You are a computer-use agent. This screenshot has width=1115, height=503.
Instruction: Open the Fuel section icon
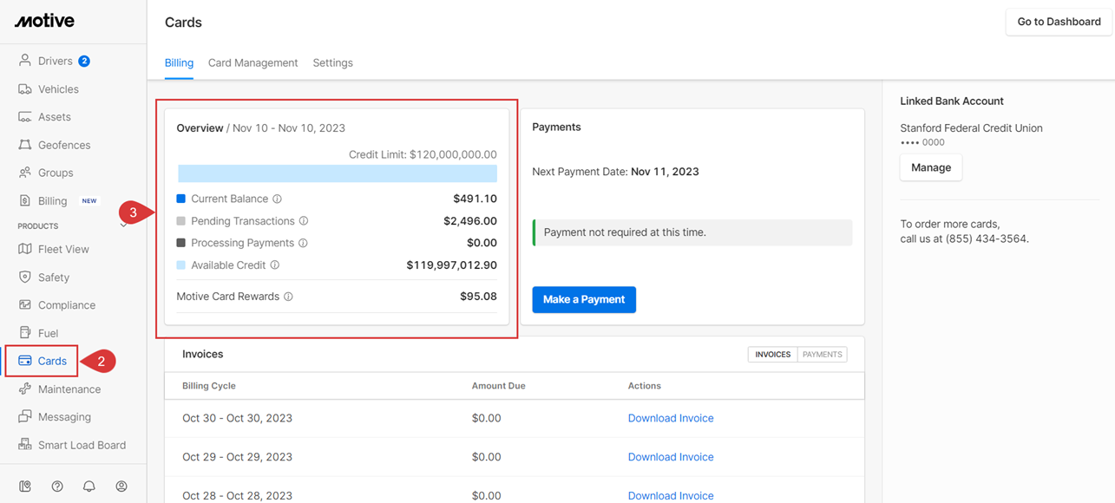pos(25,333)
